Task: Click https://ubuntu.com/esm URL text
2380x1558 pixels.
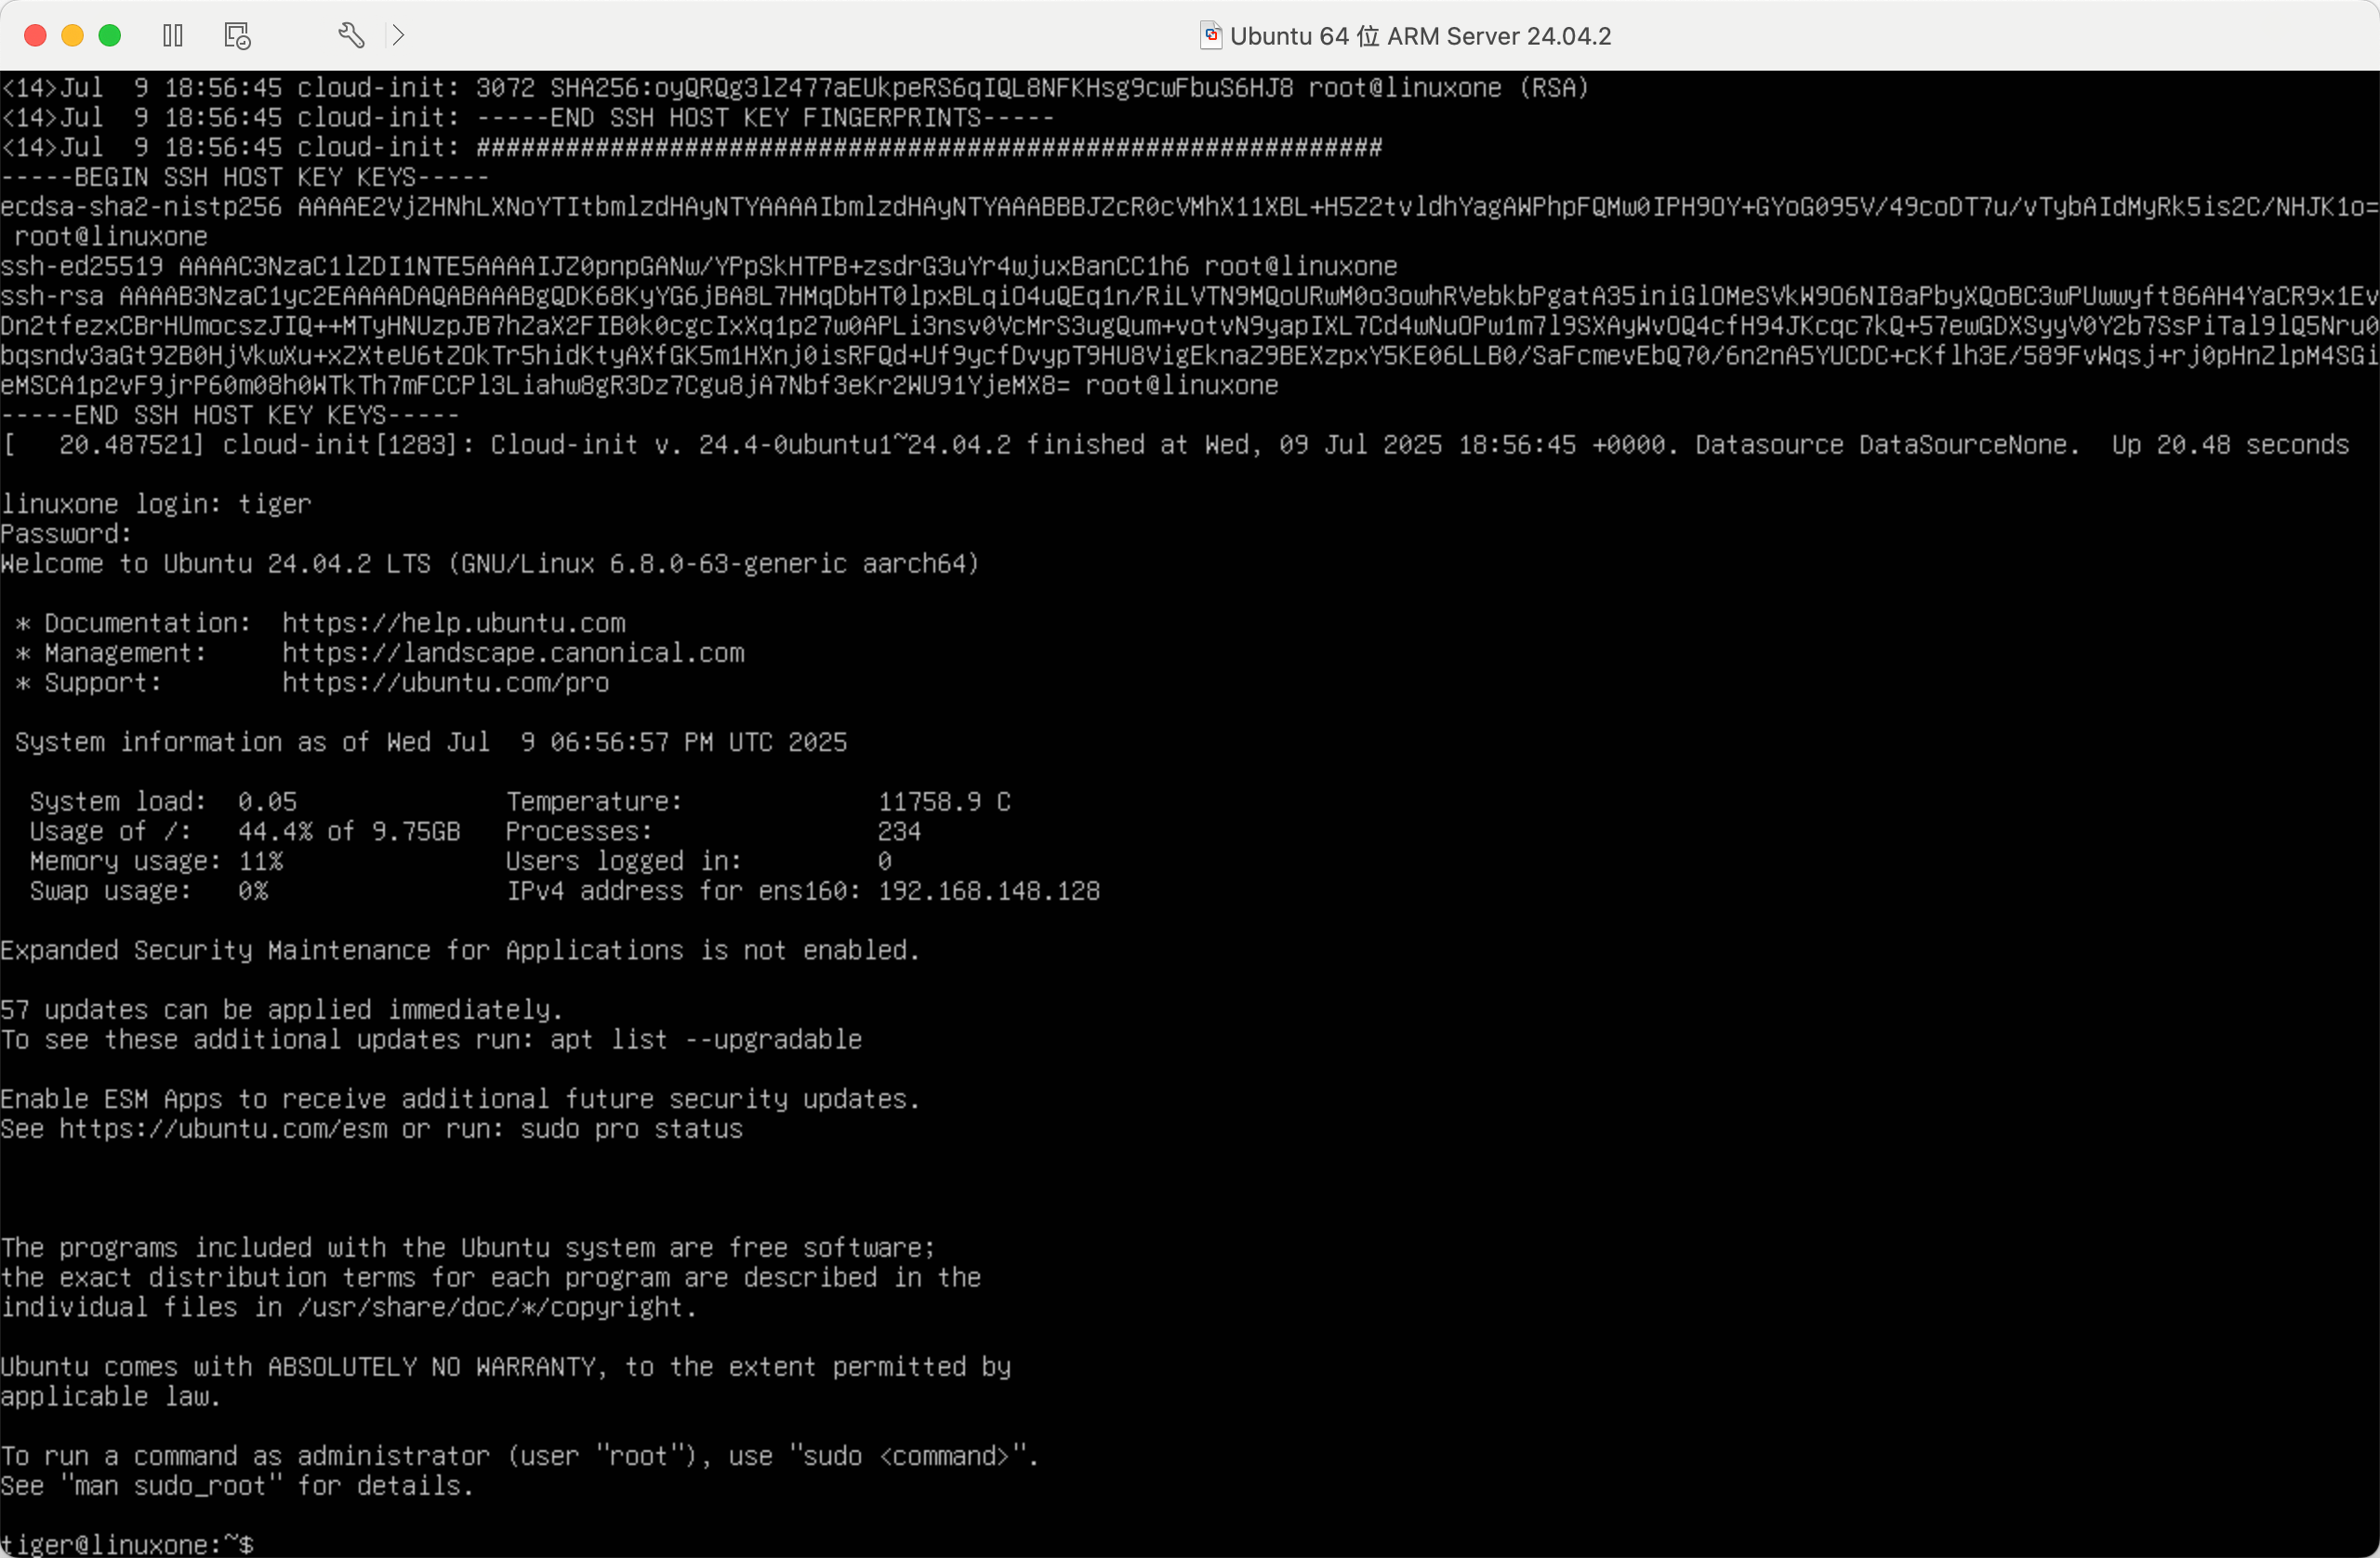Action: coord(223,1129)
